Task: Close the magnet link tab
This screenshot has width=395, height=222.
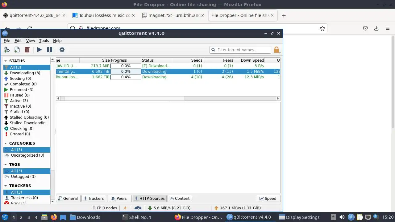Action: pyautogui.click(x=203, y=15)
